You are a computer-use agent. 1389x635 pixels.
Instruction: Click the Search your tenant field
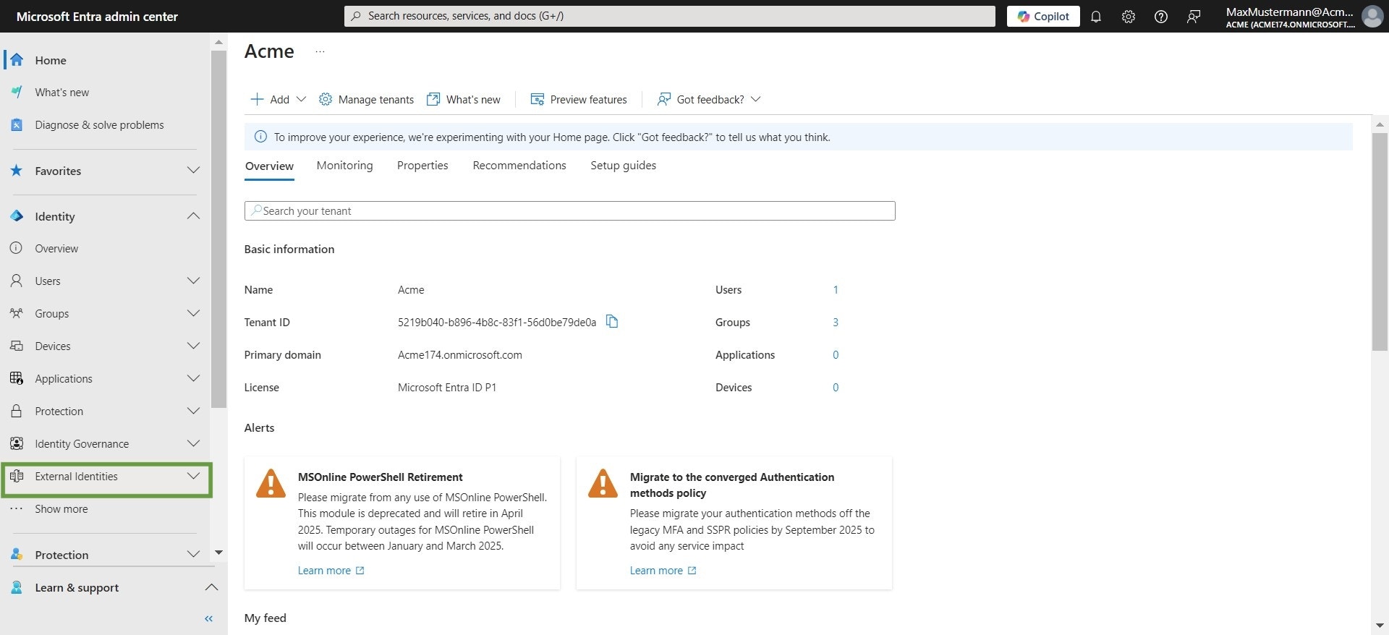pos(570,211)
